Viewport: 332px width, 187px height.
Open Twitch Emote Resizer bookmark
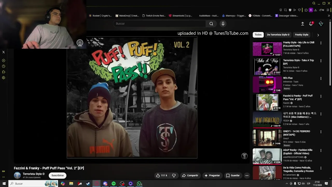(x=154, y=16)
